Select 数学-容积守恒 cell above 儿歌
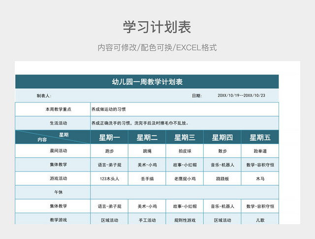Viewport: 315px width, 239px height. pos(260,206)
